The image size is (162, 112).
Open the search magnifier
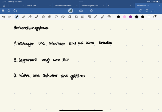tap(9, 11)
